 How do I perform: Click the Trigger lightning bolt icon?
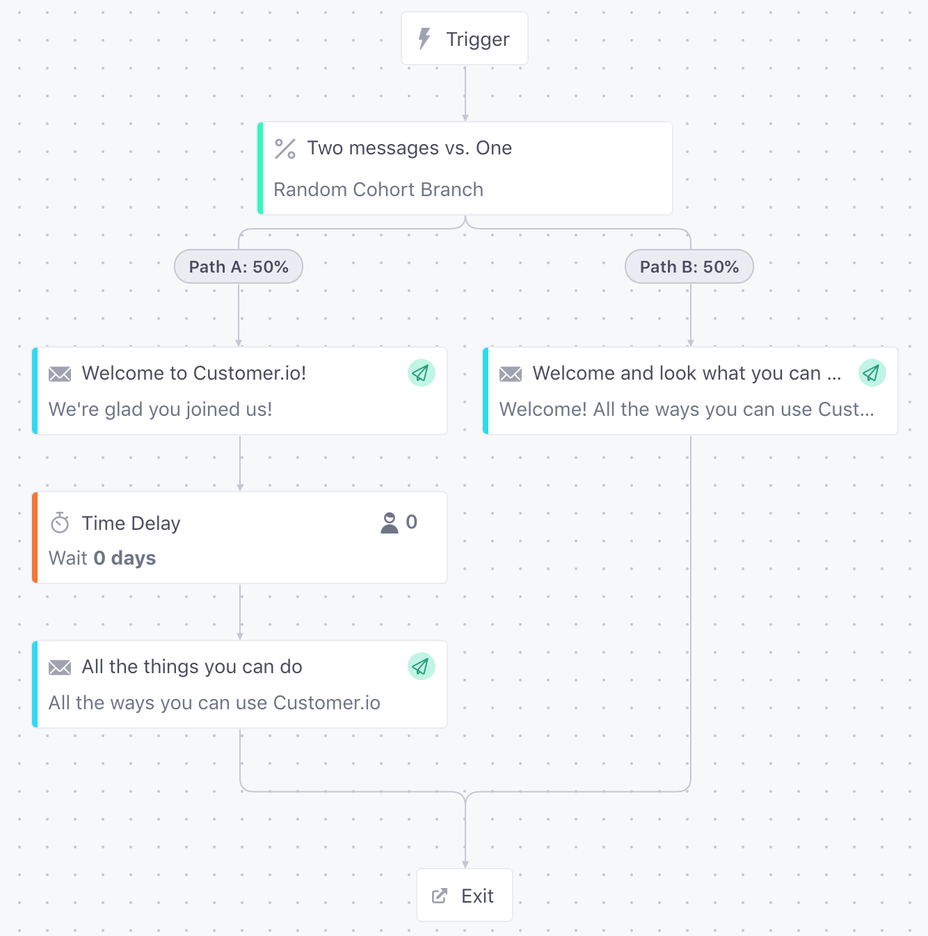pos(424,39)
